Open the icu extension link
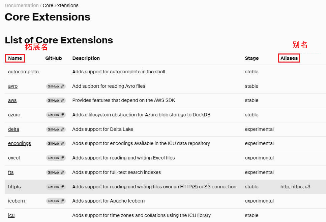 [11, 215]
